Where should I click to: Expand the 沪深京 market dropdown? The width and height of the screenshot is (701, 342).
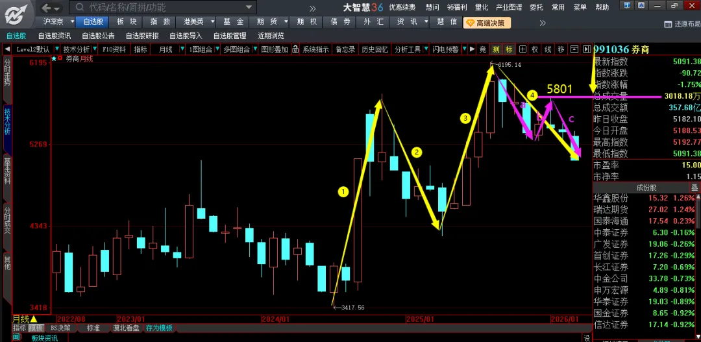pos(73,21)
